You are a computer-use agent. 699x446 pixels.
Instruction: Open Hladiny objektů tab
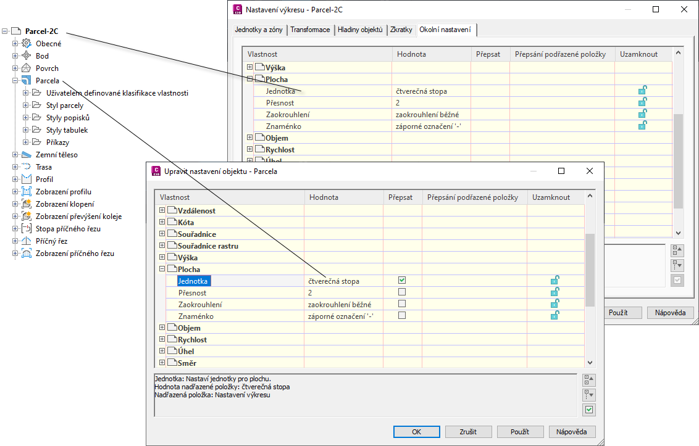pos(360,30)
